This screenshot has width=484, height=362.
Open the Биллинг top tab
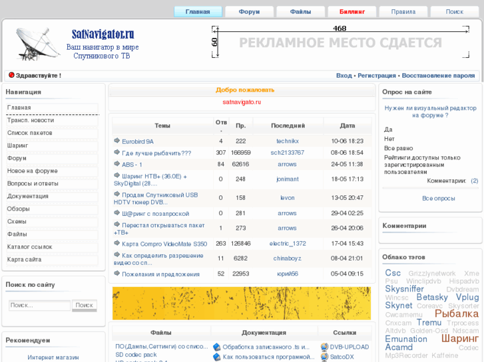point(352,12)
